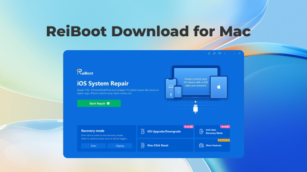307x172 pixels.
Task: Click the Anti-data Recovery Mode icon
Action: tap(201, 131)
